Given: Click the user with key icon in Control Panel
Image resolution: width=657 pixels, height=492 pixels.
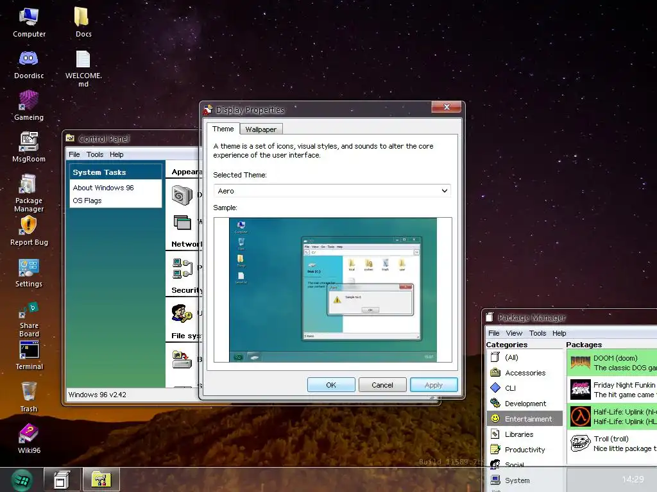Looking at the screenshot, I should coord(182,313).
